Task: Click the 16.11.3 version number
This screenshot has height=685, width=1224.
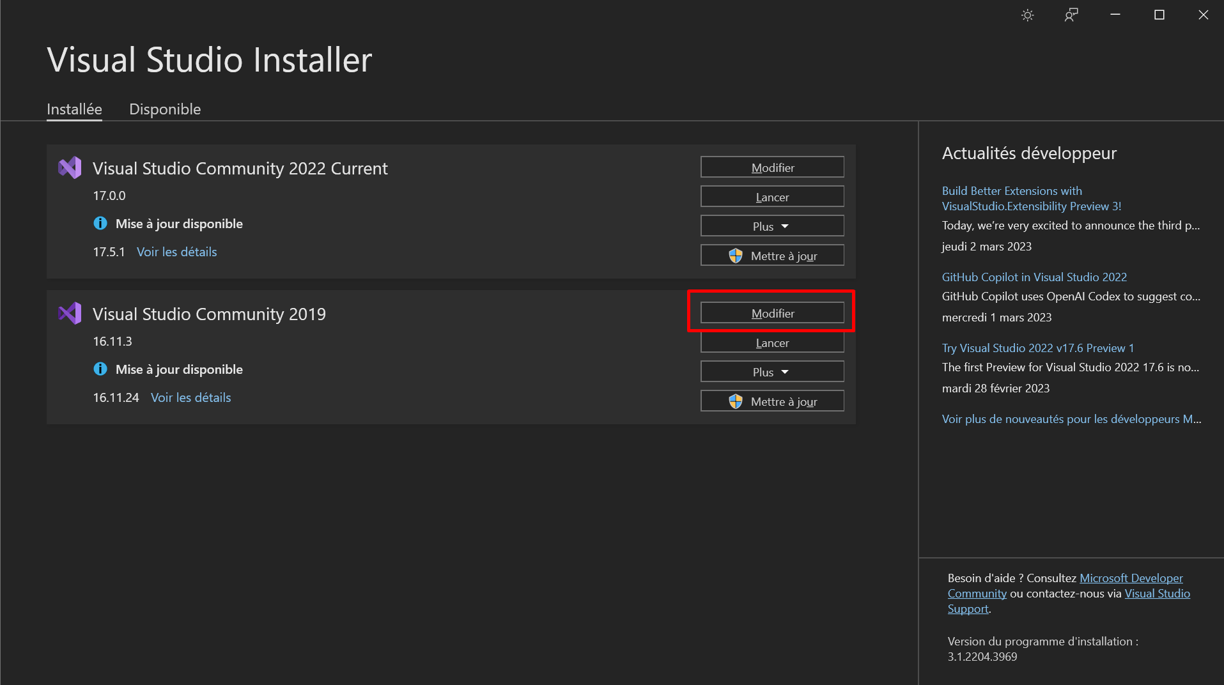Action: (112, 341)
